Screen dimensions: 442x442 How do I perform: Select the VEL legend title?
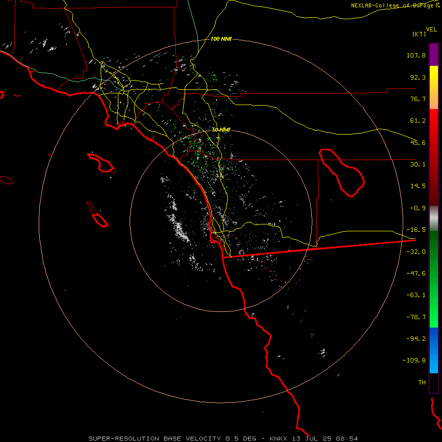tap(431, 29)
